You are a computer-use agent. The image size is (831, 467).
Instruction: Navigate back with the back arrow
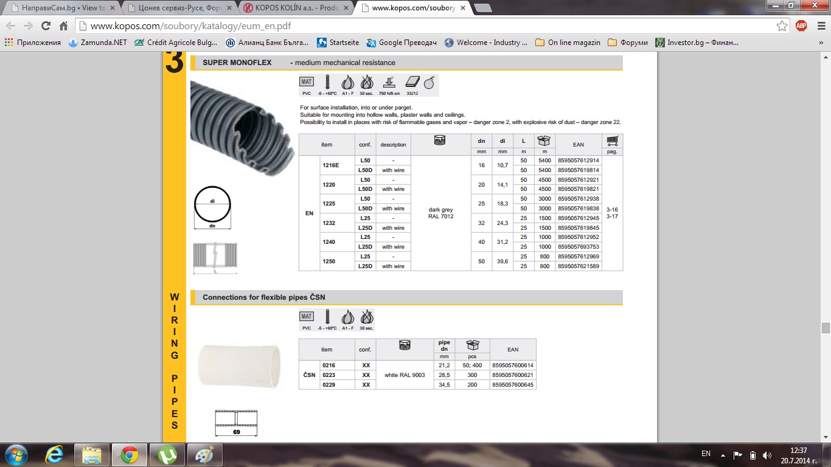[x=11, y=26]
